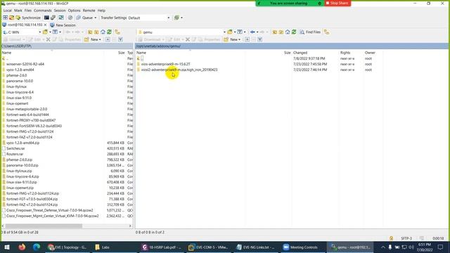Expand the remote back history dropdown arrow
The image size is (450, 253).
point(257,32)
